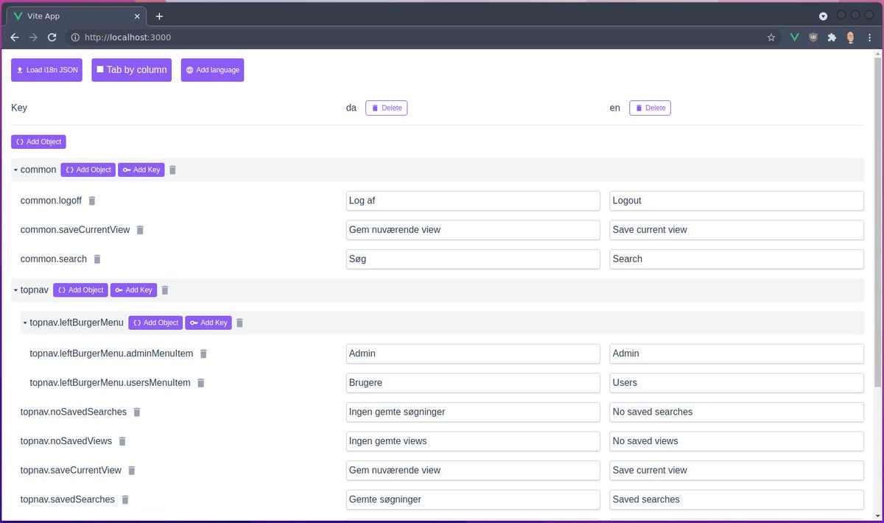884x523 pixels.
Task: Delete the entire common group with its trash icon
Action: click(172, 169)
